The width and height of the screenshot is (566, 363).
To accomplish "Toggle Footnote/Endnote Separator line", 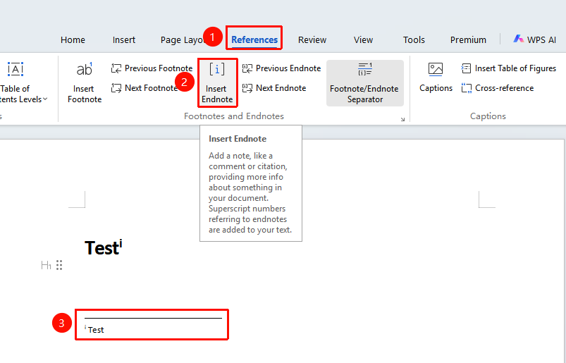I will click(364, 83).
